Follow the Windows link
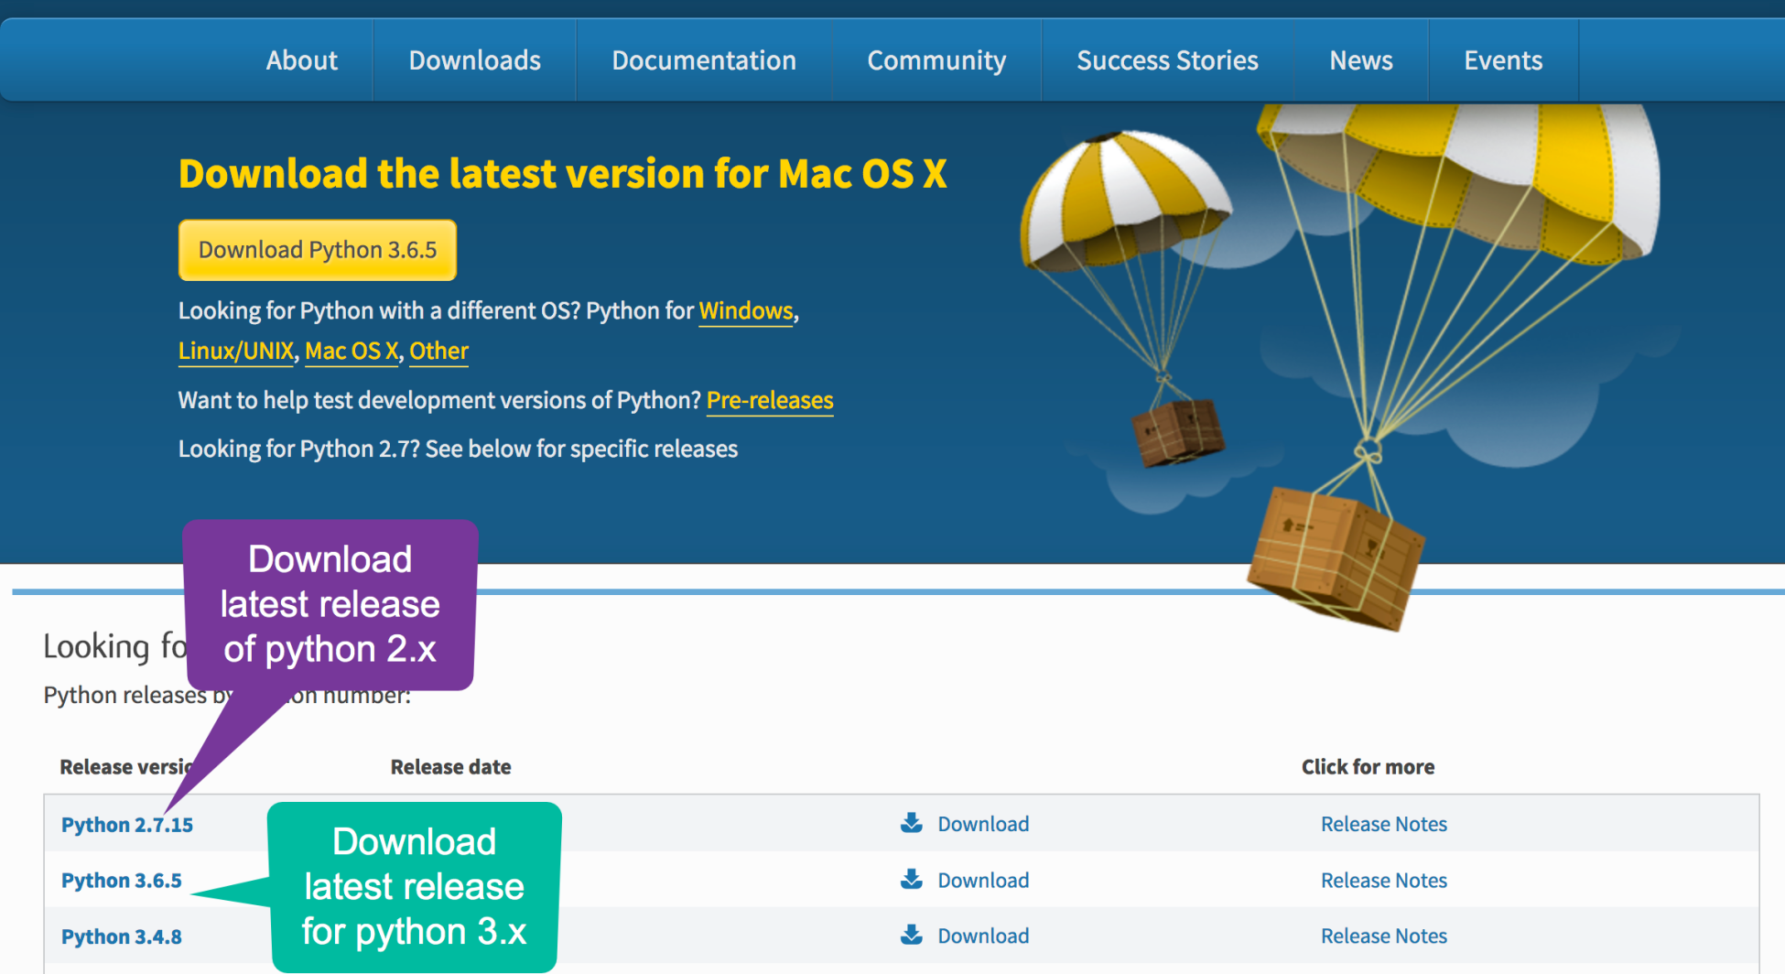1785x974 pixels. click(x=746, y=311)
